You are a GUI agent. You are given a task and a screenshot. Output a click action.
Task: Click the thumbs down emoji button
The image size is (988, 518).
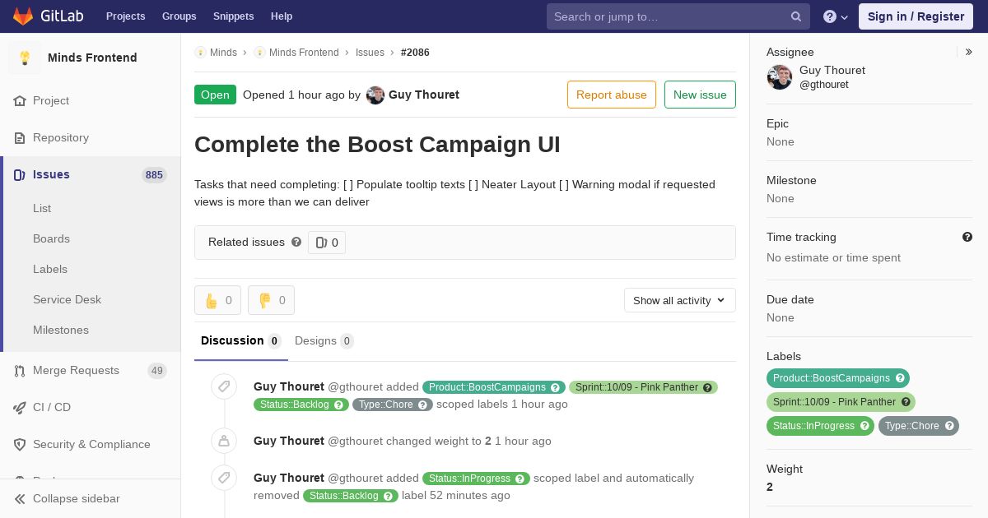click(271, 300)
